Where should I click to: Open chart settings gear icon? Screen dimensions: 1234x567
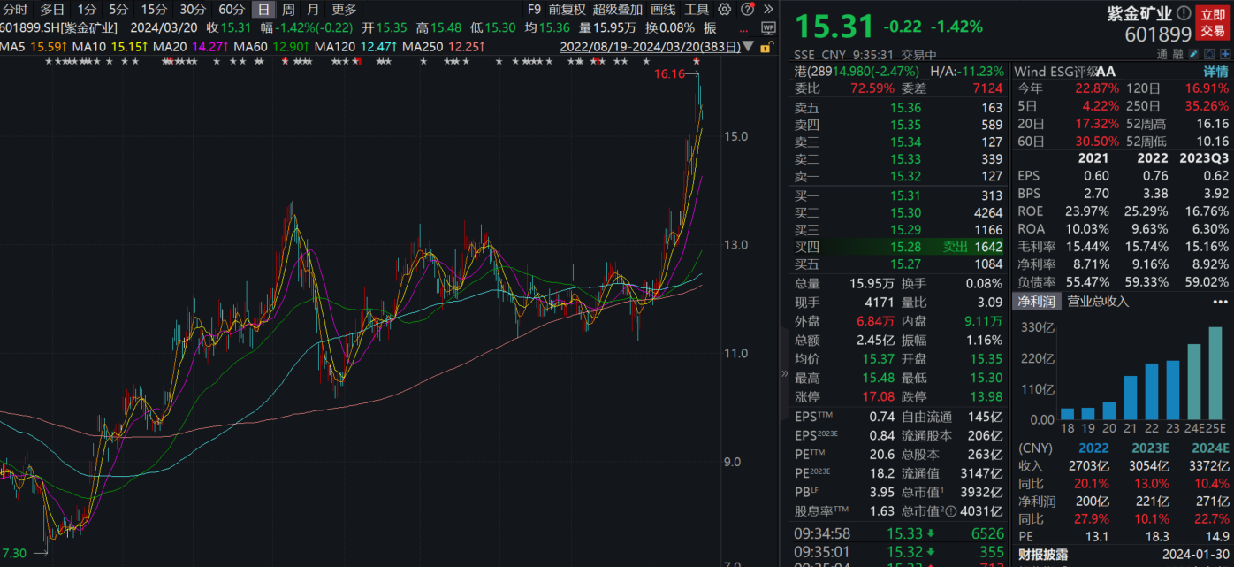click(725, 10)
